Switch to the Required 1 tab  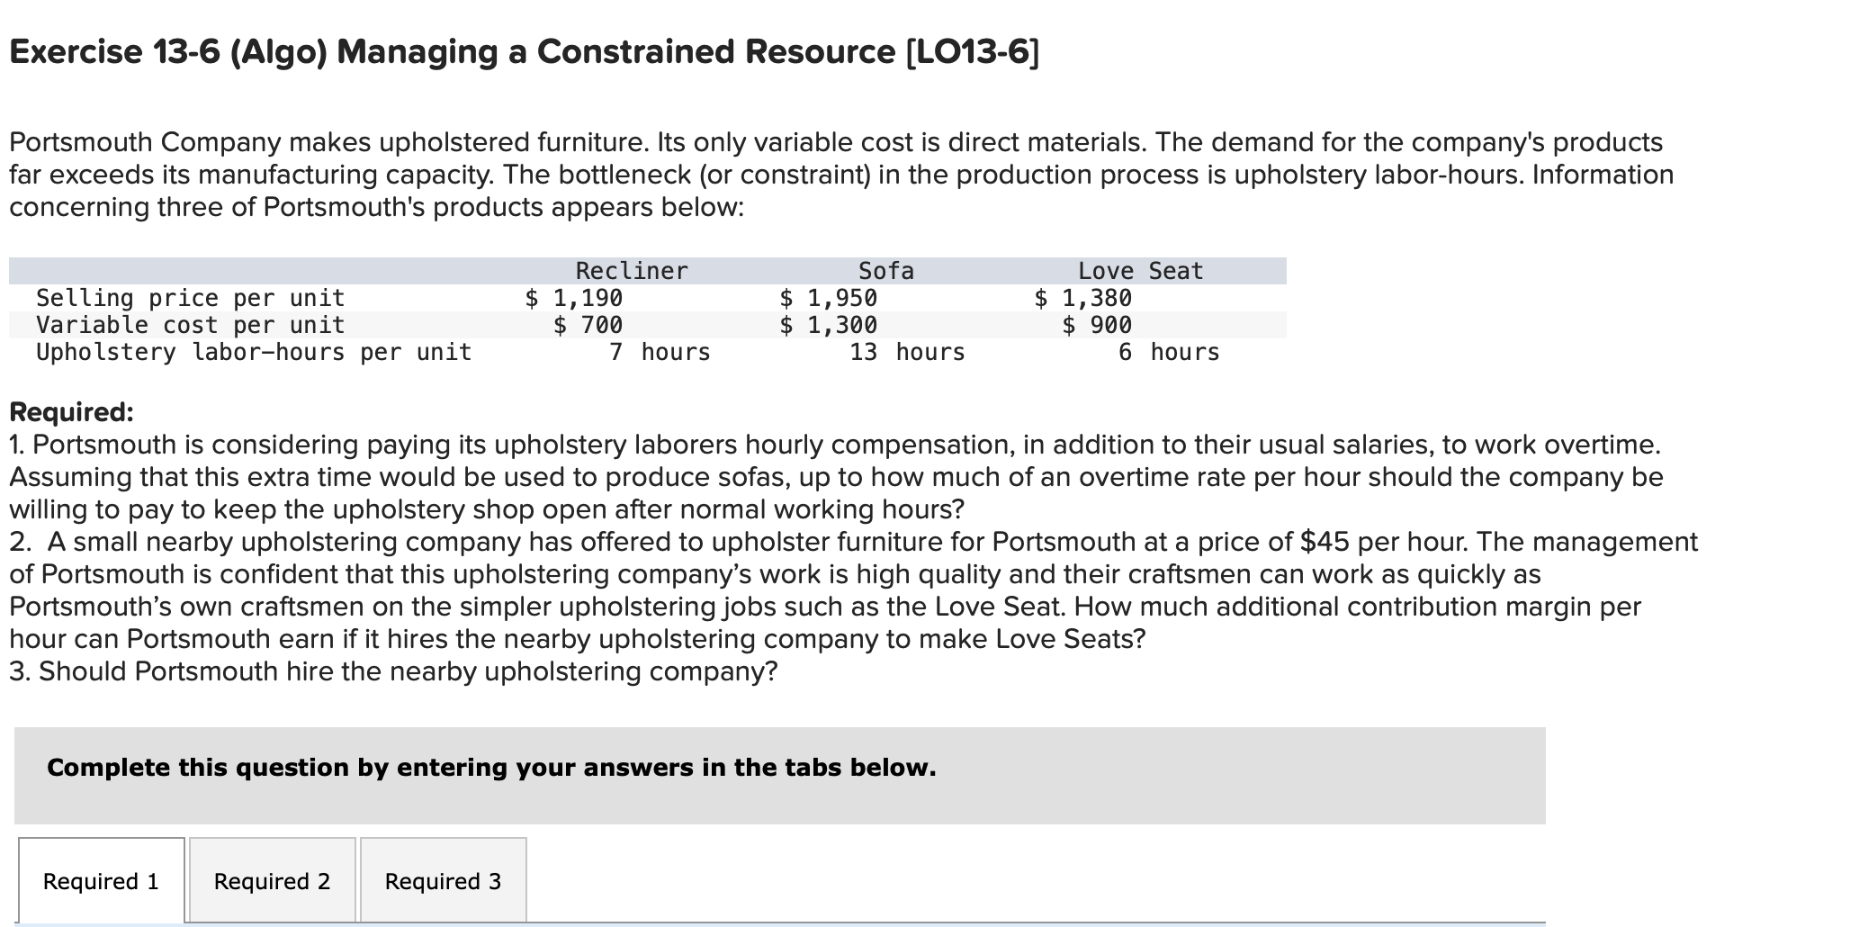[x=100, y=882]
